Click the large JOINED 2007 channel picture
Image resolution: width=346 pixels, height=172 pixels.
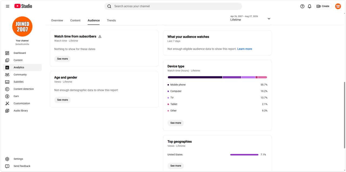pyautogui.click(x=22, y=27)
